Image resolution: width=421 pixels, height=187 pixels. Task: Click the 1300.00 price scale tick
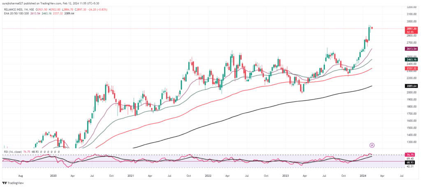[x=411, y=142]
